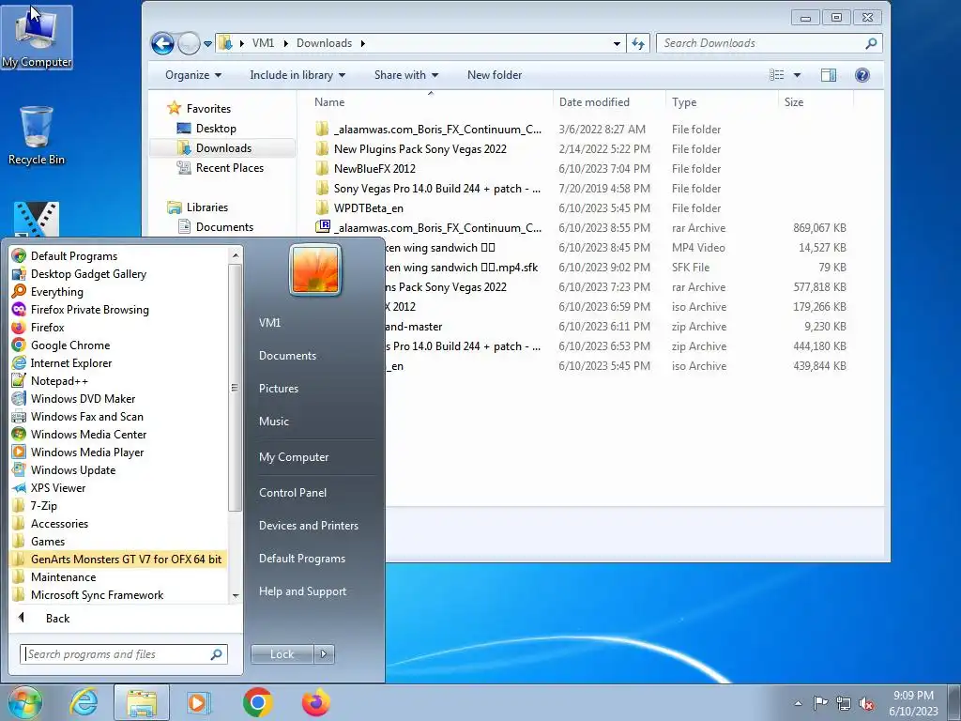Toggle the preview pane button

pyautogui.click(x=828, y=75)
